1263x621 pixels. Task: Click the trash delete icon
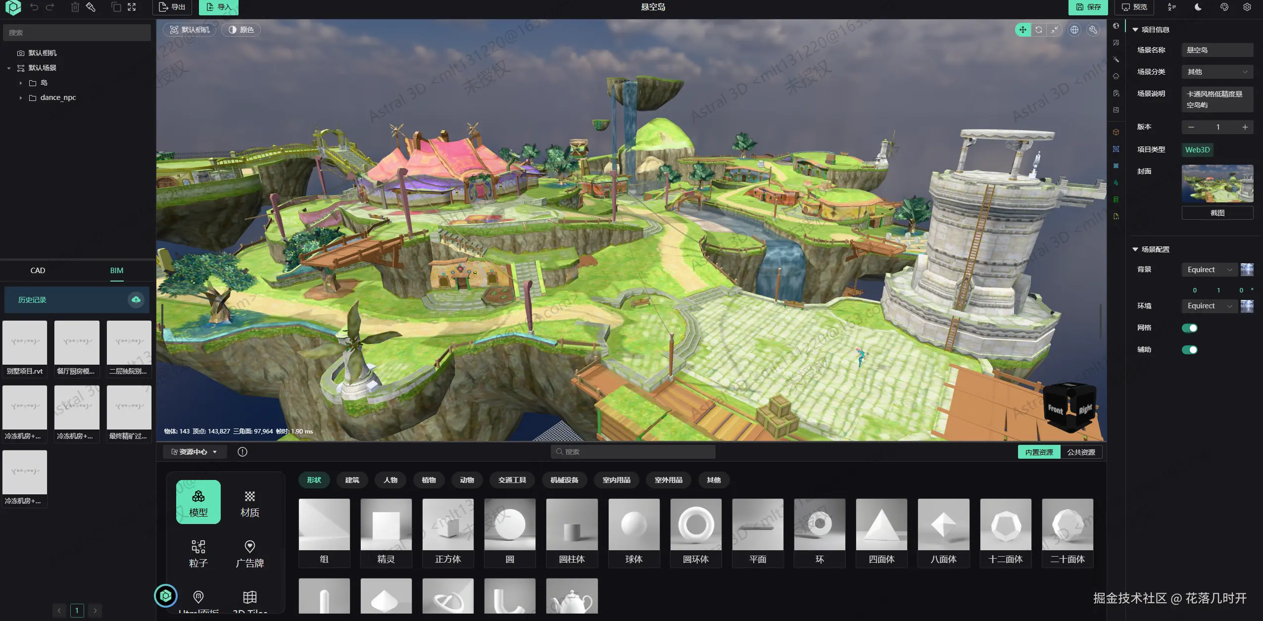[75, 7]
